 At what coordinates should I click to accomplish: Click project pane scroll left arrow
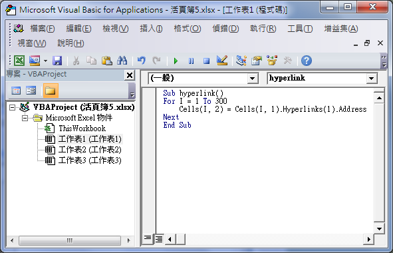[12, 240]
